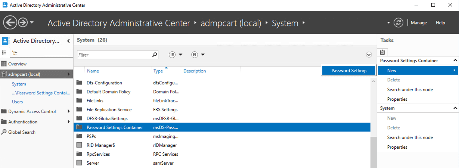Click the filter search magnifier icon
The height and width of the screenshot is (168, 459).
tap(155, 55)
